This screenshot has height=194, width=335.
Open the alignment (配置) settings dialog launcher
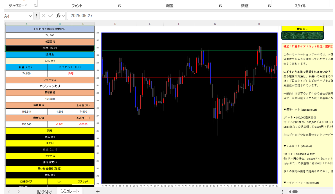coord(221,6)
